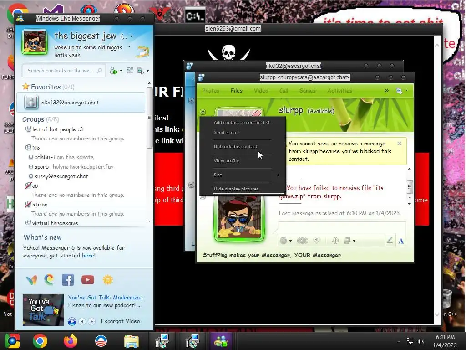
Task: Expand the 'oo' group
Action: [28, 186]
